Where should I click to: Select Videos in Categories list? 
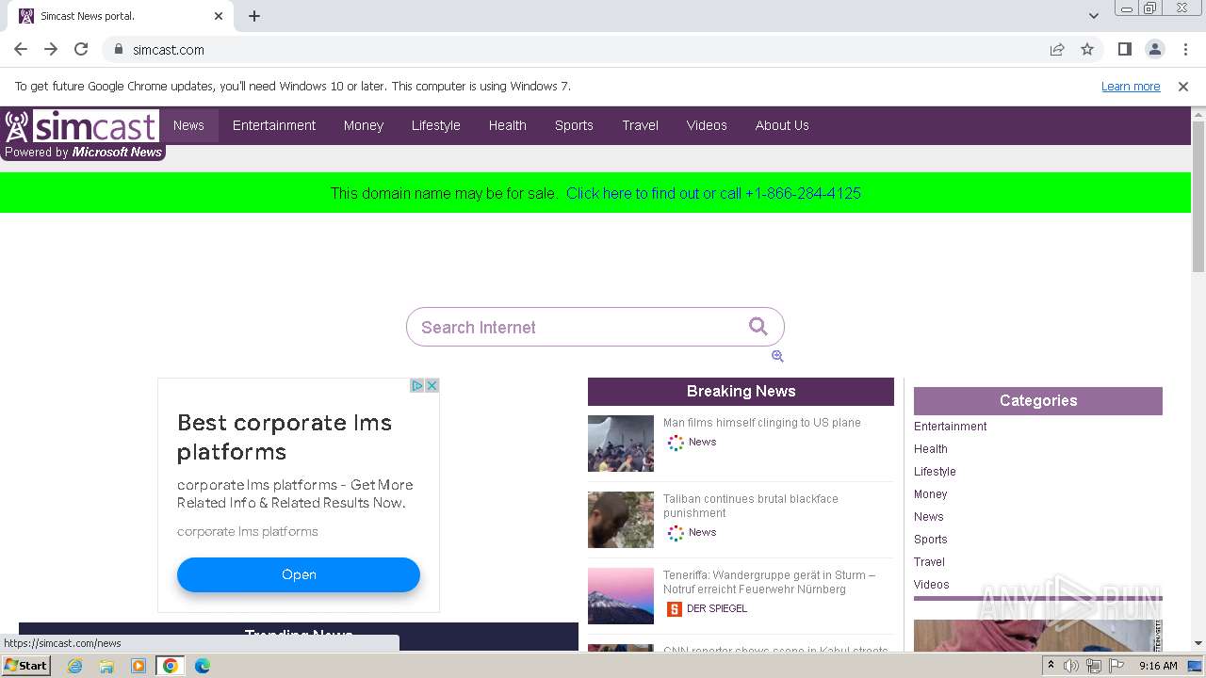[x=931, y=585]
